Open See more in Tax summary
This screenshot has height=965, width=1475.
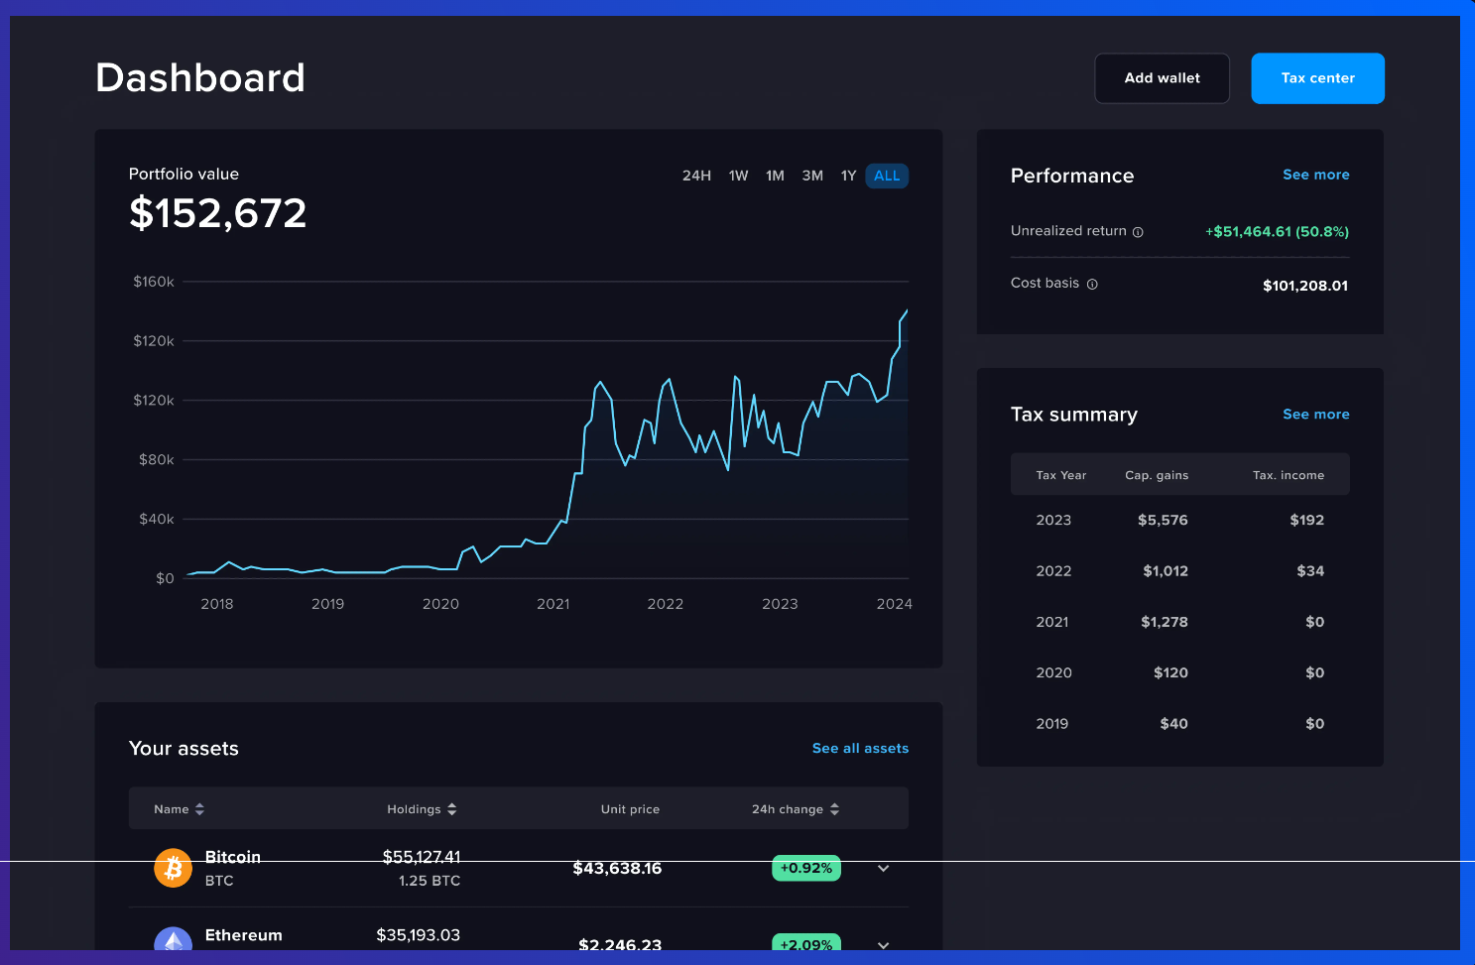pos(1315,415)
